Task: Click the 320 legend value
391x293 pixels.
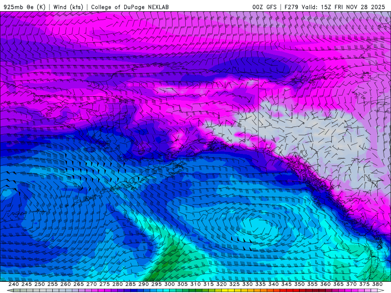Action: pos(221,284)
